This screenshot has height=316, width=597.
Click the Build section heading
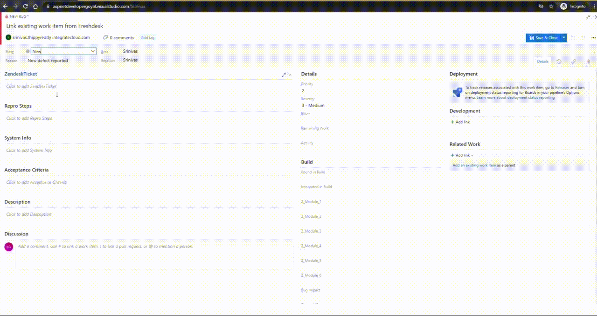tap(307, 162)
